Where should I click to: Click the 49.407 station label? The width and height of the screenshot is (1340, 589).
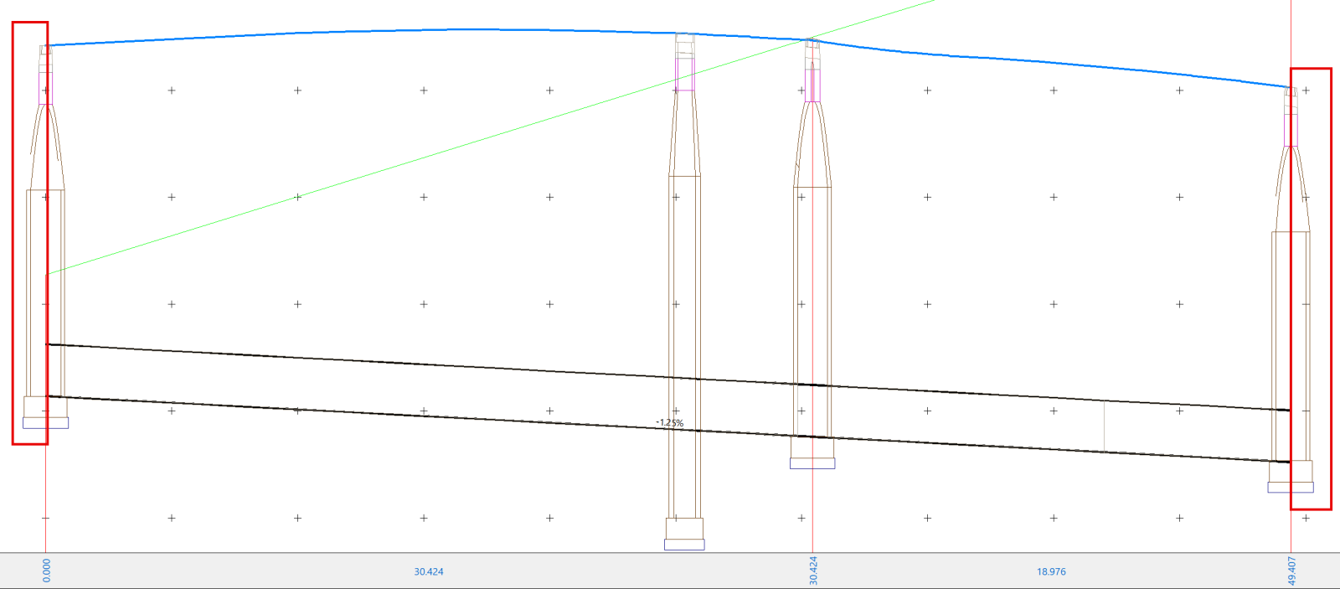pos(1291,571)
